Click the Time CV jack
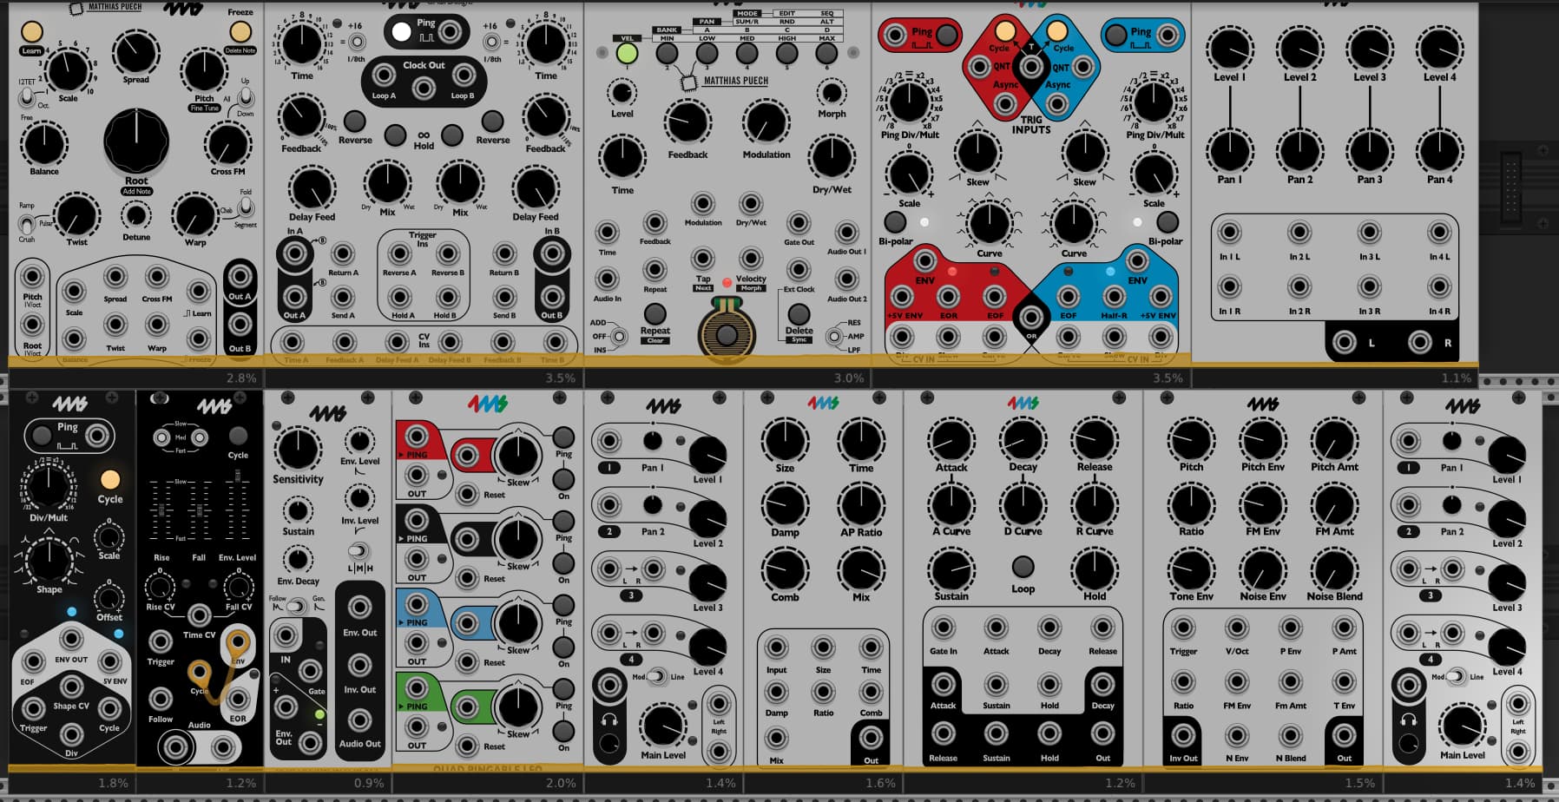This screenshot has height=802, width=1559. (x=199, y=615)
